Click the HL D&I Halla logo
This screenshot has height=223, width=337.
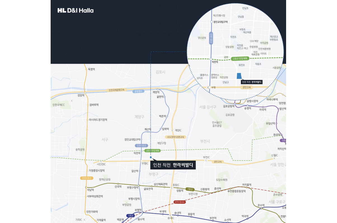click(x=76, y=11)
